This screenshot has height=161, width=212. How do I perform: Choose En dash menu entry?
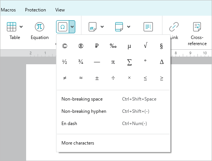[113, 124]
